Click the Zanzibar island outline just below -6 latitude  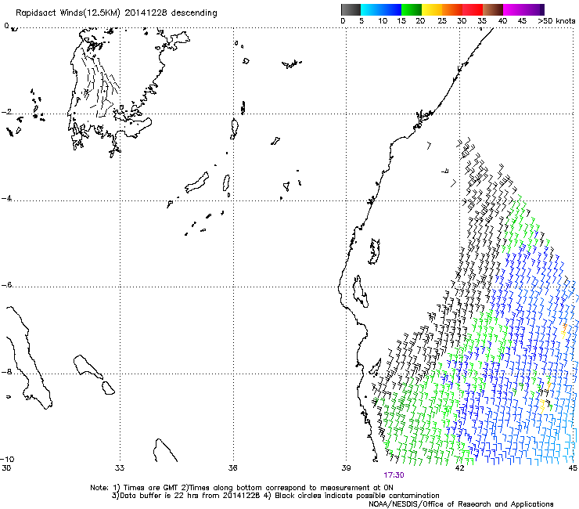[360, 291]
